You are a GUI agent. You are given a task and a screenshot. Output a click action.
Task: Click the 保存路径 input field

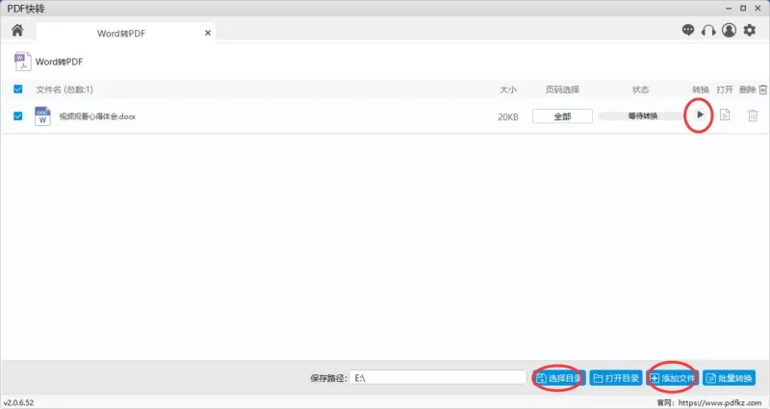[x=438, y=377]
